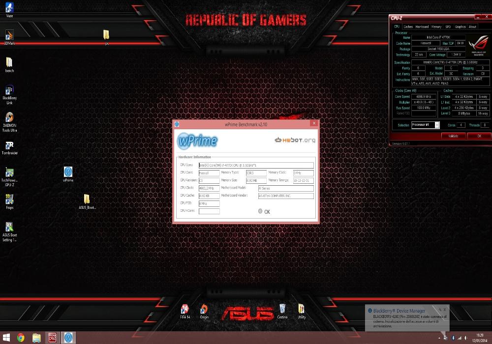Click the Multiplier value x 49.0

pos(423,102)
